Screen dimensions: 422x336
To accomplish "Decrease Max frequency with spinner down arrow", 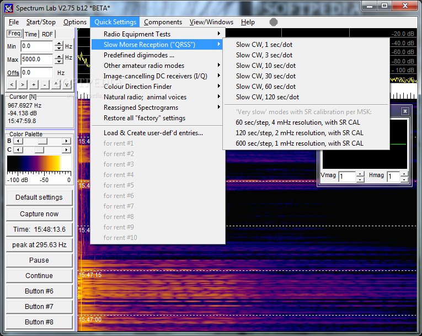I will [58, 61].
